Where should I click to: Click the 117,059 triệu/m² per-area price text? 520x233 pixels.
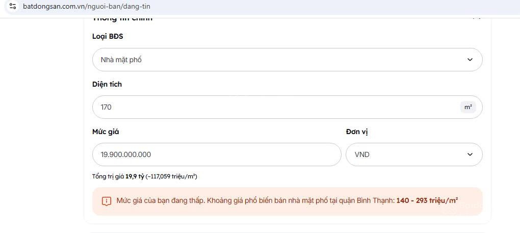tap(171, 176)
